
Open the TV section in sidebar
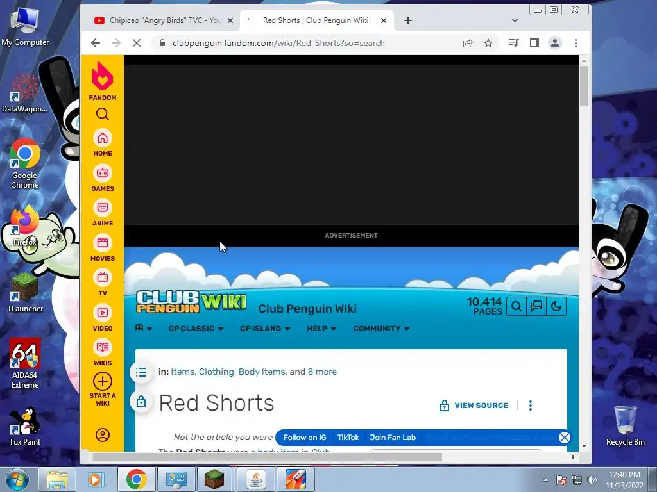click(103, 283)
